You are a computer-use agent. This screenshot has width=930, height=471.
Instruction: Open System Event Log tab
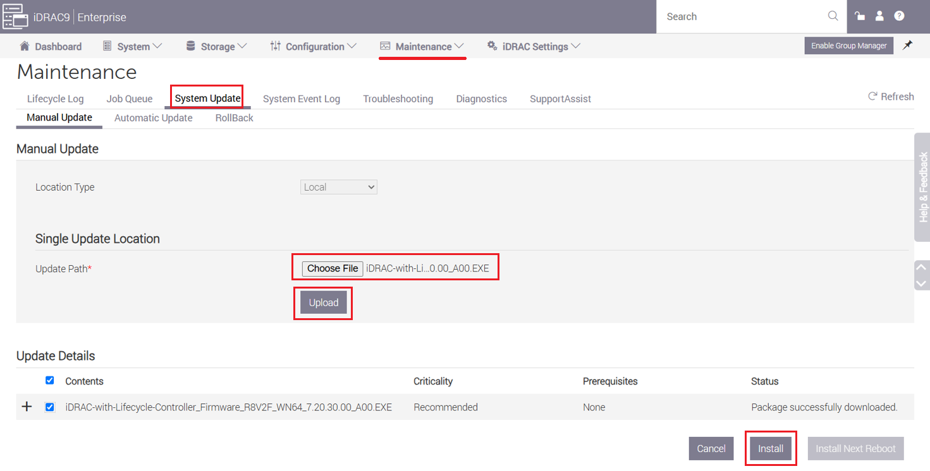302,99
